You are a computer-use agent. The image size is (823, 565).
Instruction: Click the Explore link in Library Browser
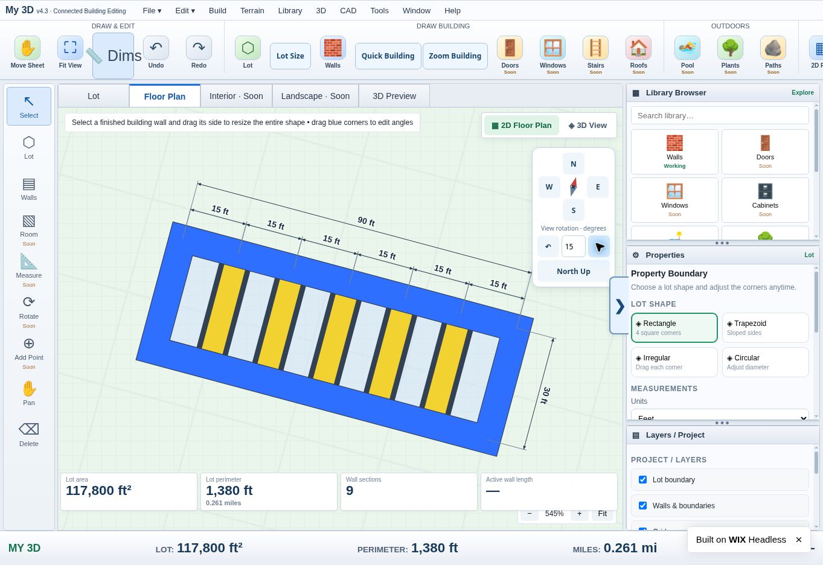tap(802, 93)
